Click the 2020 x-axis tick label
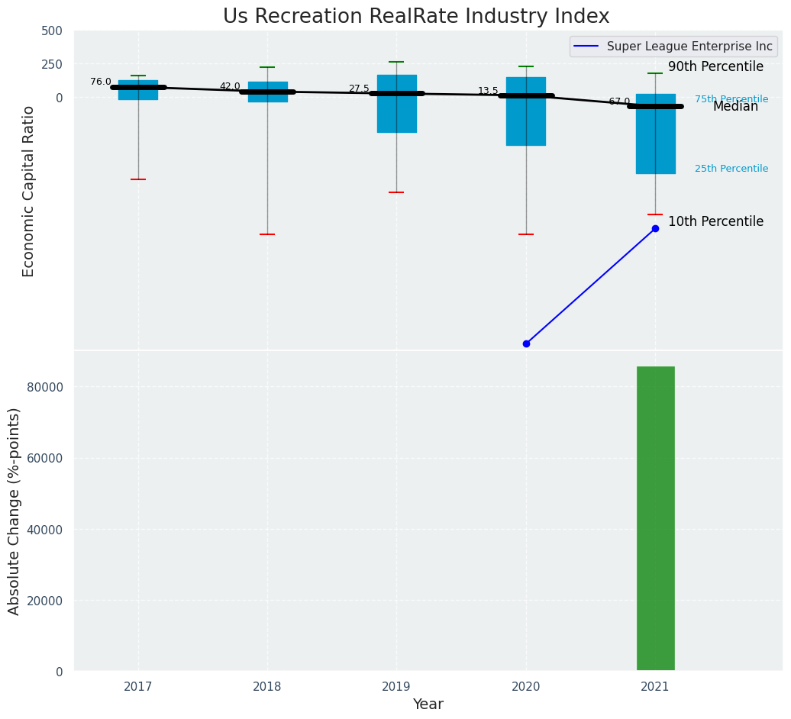This screenshot has width=791, height=719. [526, 686]
